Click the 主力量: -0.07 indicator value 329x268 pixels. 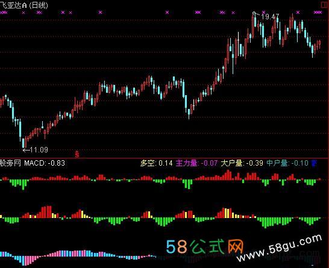point(196,163)
